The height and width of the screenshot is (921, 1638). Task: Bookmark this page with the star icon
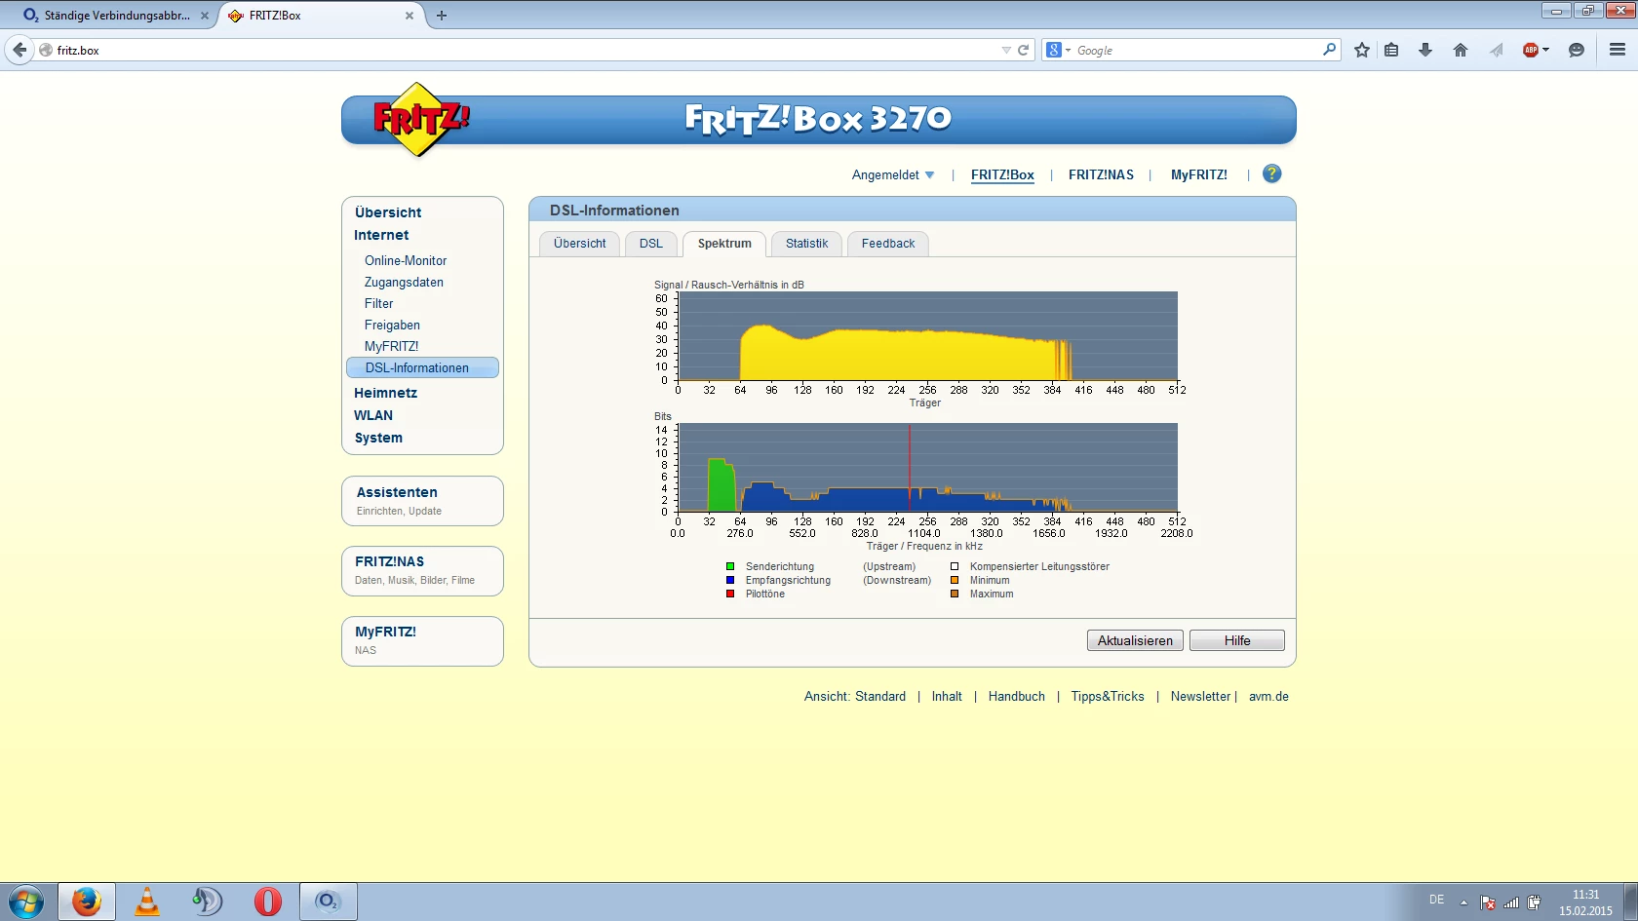[x=1362, y=50]
